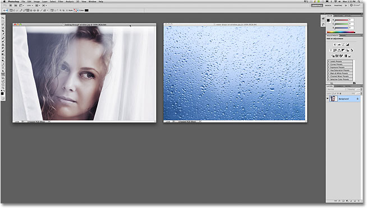Select the highlighted Rectangle shape tool
The width and height of the screenshot is (367, 208).
[x=3, y=74]
